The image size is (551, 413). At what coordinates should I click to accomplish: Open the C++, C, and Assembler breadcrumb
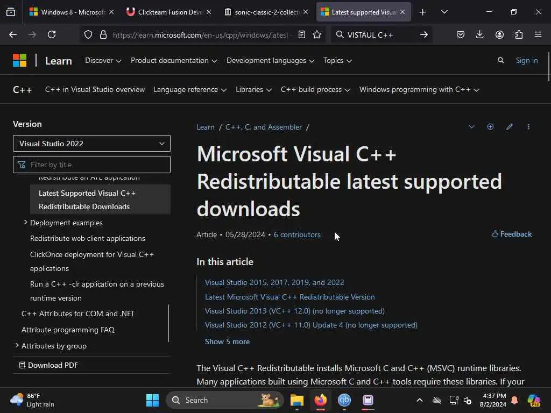click(x=263, y=127)
